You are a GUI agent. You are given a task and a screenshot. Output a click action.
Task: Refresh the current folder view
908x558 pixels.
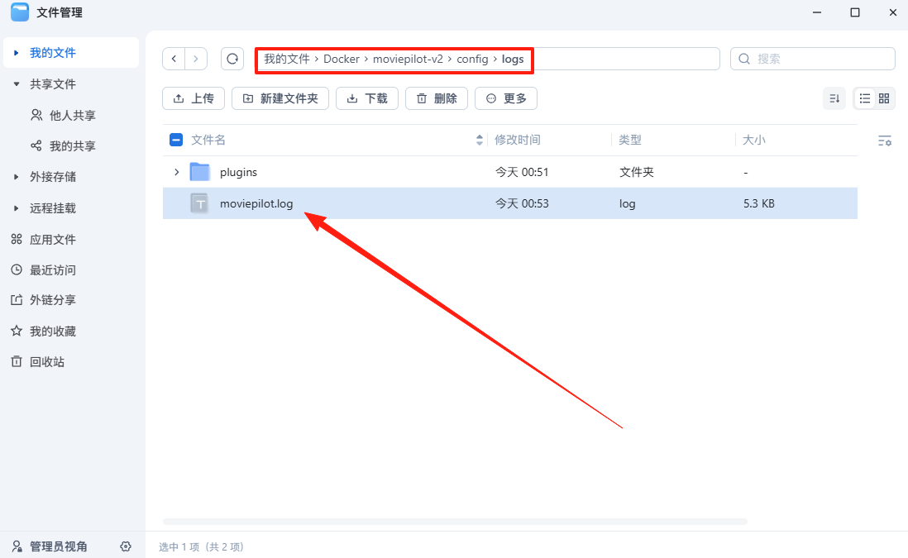coord(232,59)
